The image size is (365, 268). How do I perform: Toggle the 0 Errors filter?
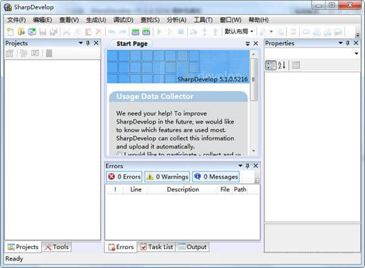124,177
